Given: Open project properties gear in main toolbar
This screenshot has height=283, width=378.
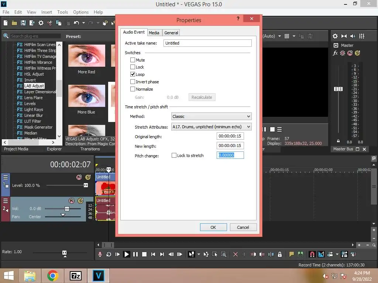Looking at the screenshot, I should pyautogui.click(x=41, y=23).
